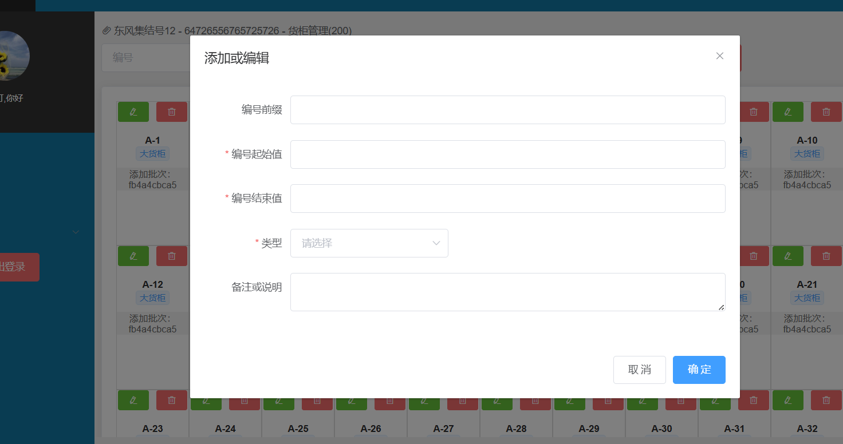The image size is (843, 444).
Task: Click the green edit icon for locker A-23
Action: 133,400
